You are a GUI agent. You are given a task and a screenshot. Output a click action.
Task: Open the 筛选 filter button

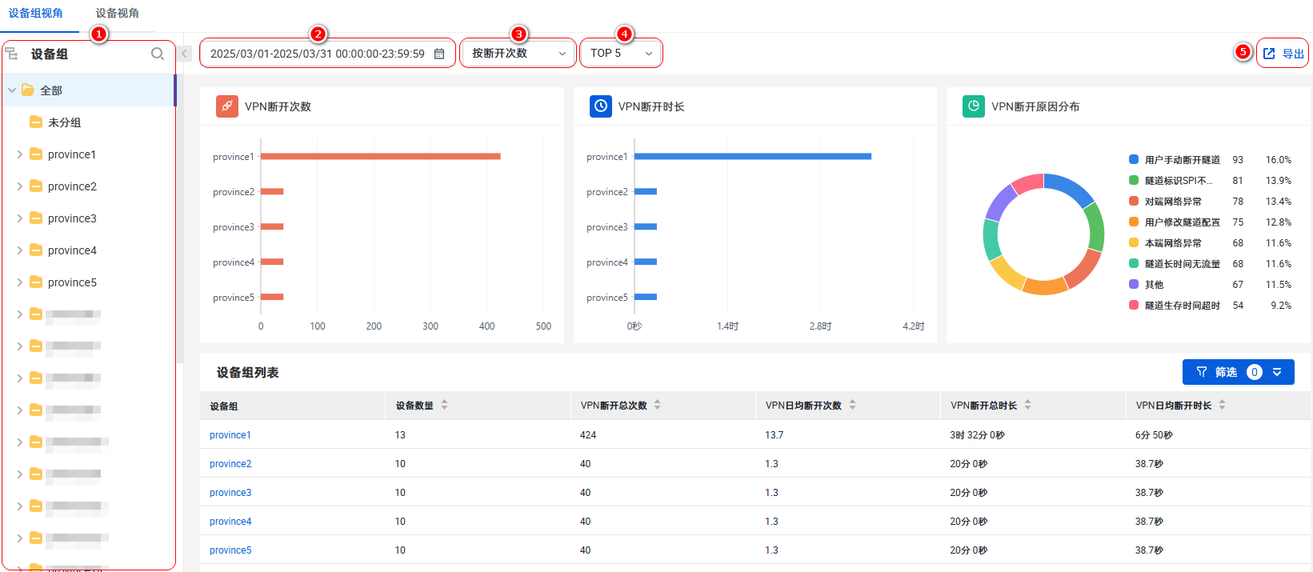tap(1237, 372)
